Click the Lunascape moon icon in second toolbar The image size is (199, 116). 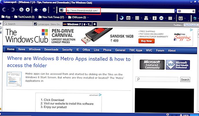(122, 18)
